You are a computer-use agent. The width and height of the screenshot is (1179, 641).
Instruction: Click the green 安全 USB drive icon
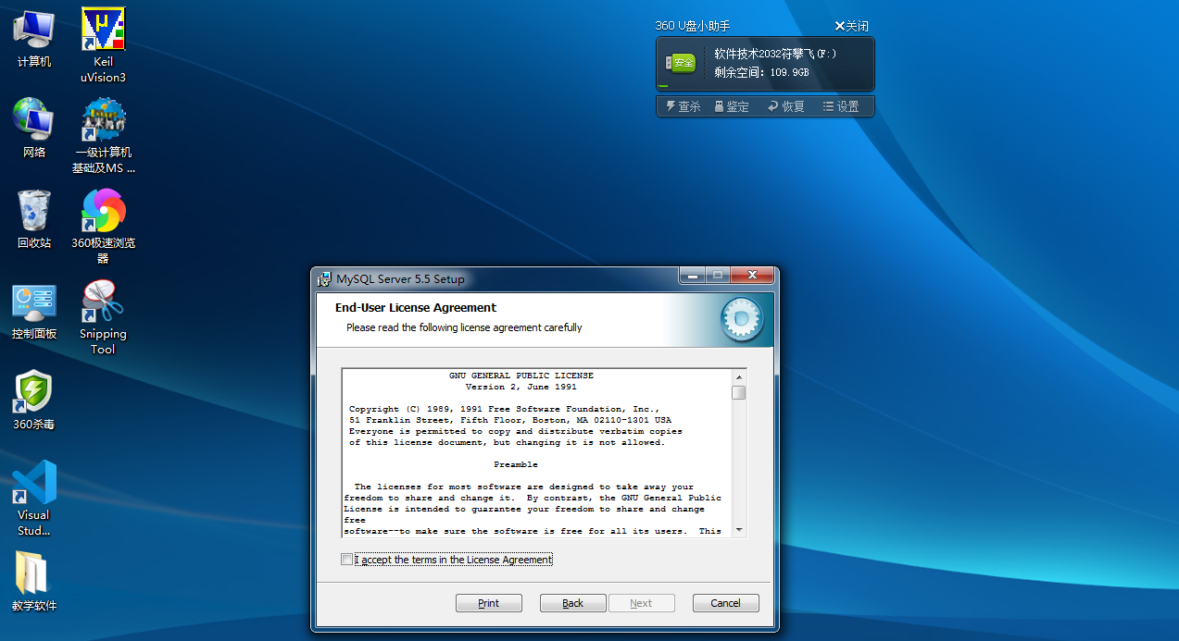[681, 63]
